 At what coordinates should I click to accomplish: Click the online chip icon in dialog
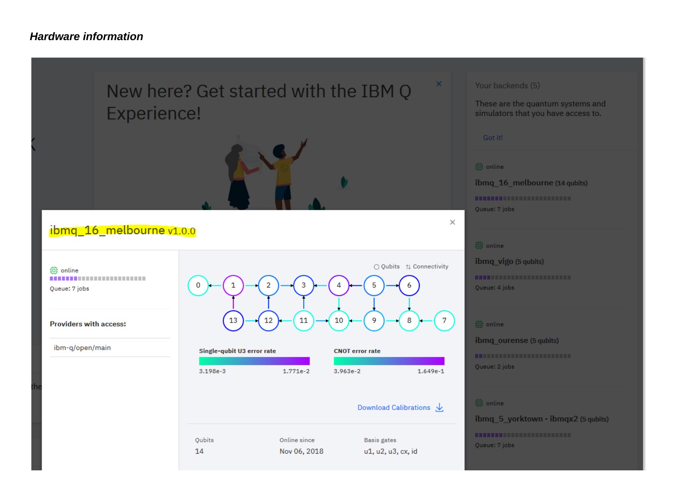pos(54,271)
